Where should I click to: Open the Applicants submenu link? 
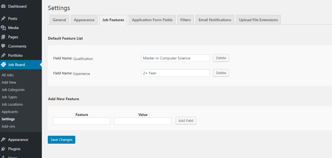[10, 112]
